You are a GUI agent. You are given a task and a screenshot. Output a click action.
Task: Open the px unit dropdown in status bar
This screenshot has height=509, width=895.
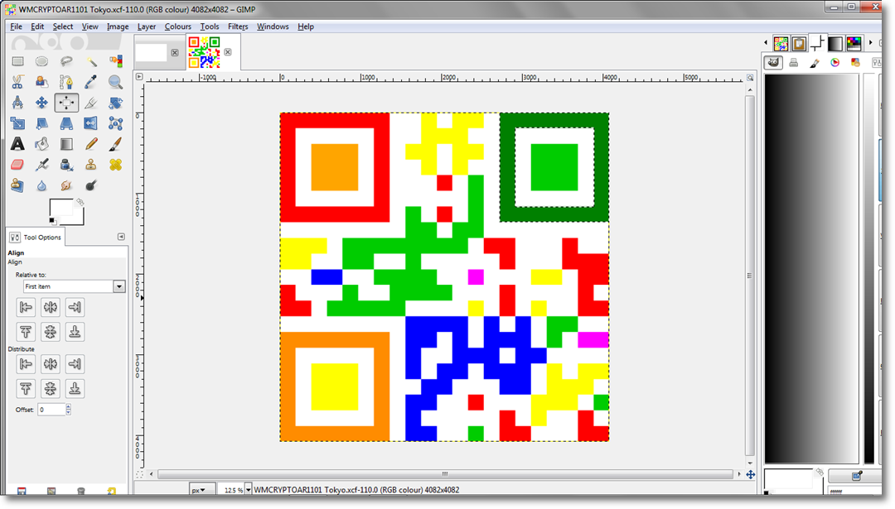(x=202, y=490)
